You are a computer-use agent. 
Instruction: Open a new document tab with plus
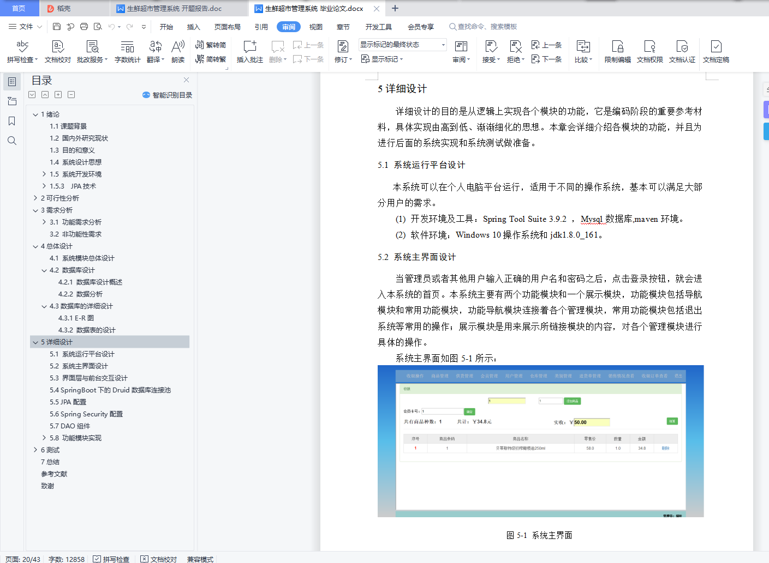pyautogui.click(x=395, y=8)
